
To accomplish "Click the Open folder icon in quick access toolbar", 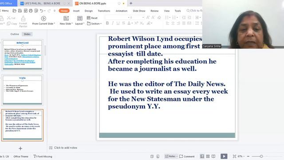I will click(15, 11).
